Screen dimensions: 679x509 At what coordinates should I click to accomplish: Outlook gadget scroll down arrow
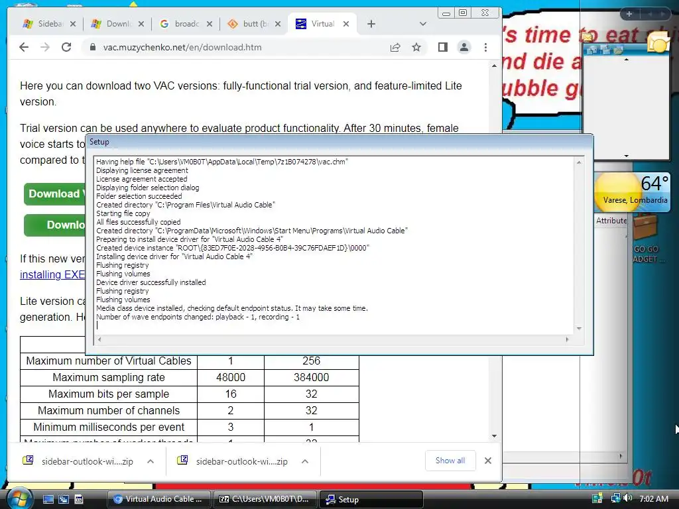[x=626, y=156]
